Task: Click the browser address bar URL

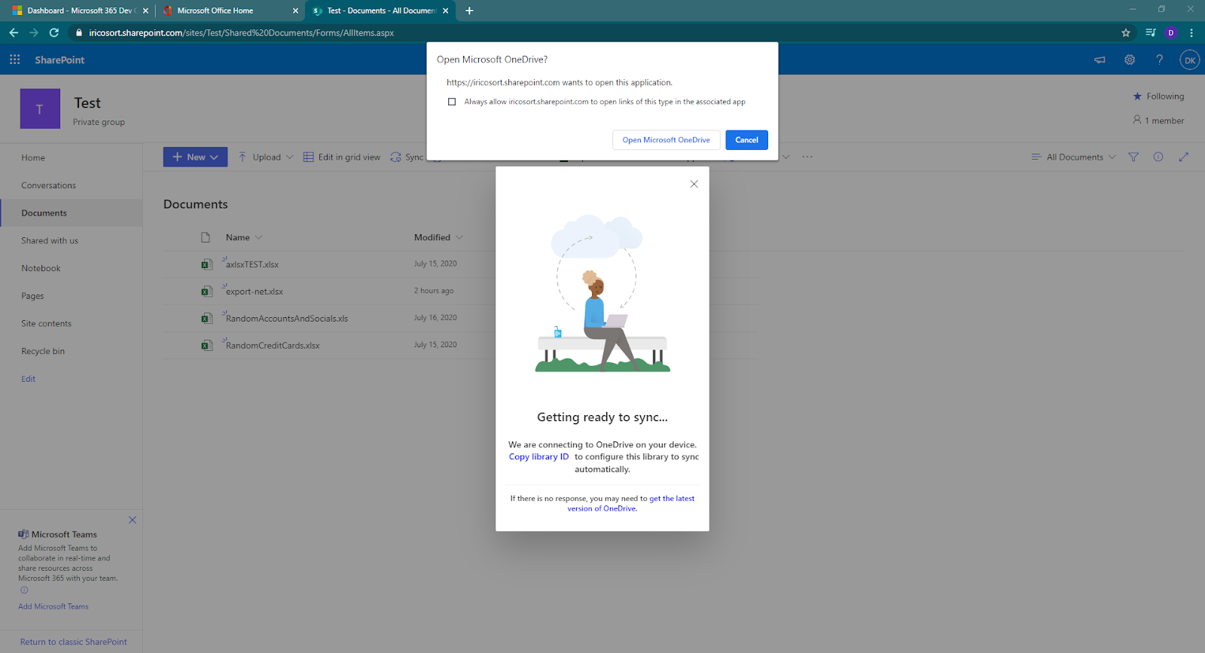Action: (241, 32)
